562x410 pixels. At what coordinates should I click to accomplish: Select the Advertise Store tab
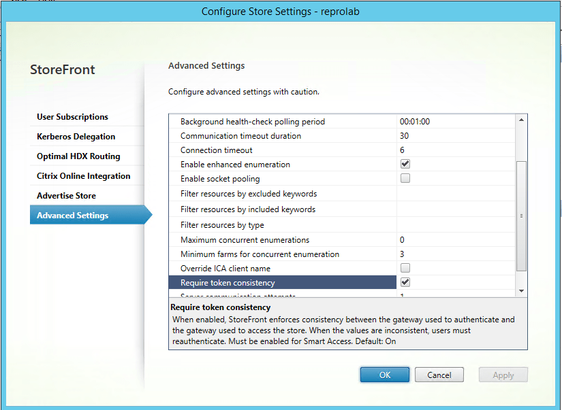click(x=66, y=196)
